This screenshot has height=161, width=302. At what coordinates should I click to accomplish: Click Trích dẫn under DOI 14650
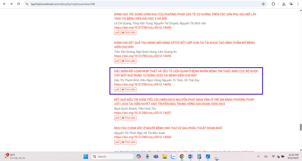[x=129, y=33]
